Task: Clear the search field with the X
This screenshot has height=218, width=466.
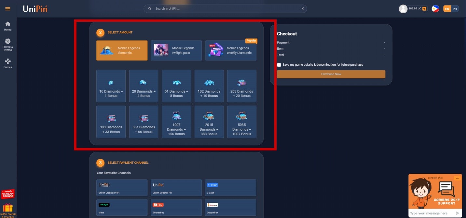Action: tap(303, 9)
